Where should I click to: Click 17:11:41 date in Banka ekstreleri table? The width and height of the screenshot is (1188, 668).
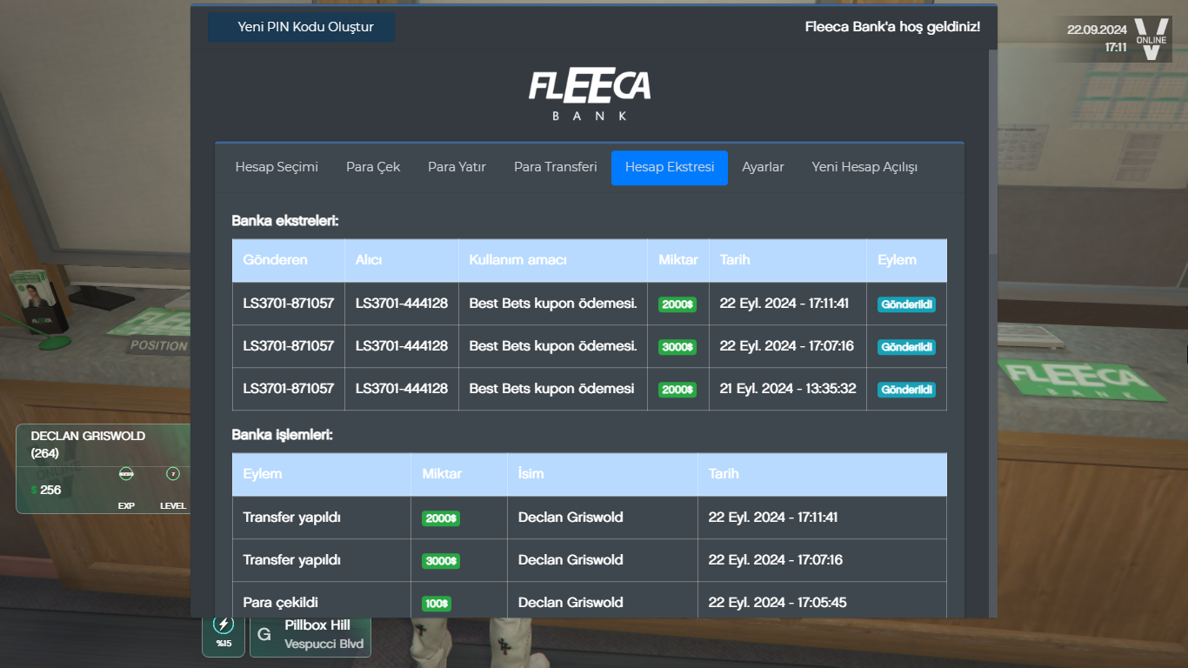tap(784, 304)
